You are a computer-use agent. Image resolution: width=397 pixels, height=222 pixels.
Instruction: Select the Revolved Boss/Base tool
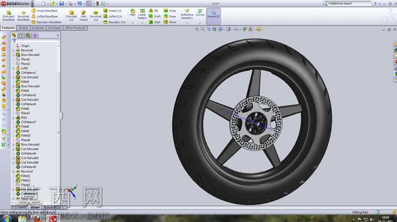coord(23,16)
